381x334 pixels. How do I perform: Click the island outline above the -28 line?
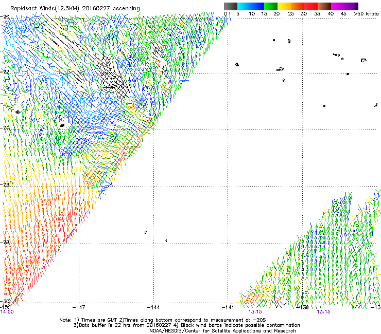(146, 232)
